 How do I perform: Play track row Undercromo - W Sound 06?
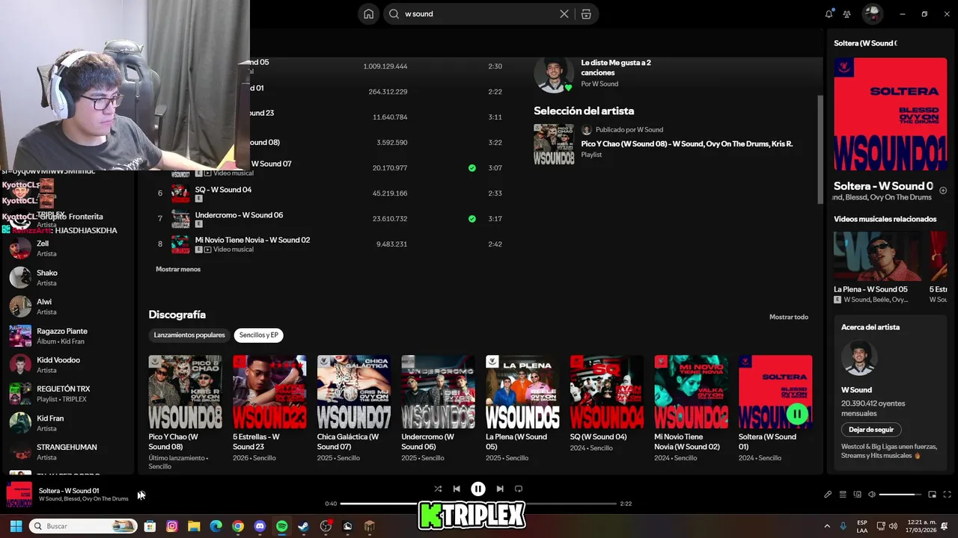pos(330,219)
